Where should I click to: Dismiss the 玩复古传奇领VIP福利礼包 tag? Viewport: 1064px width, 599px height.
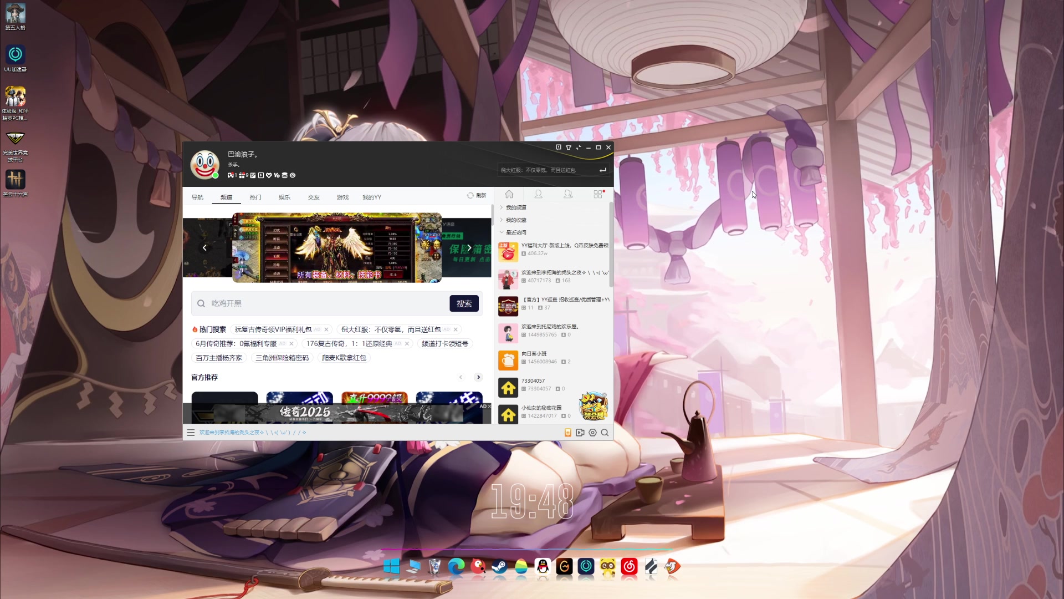tap(326, 329)
